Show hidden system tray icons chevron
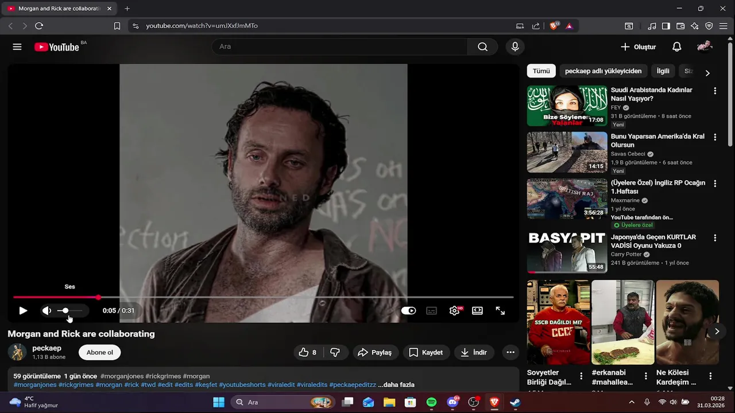 (632, 403)
